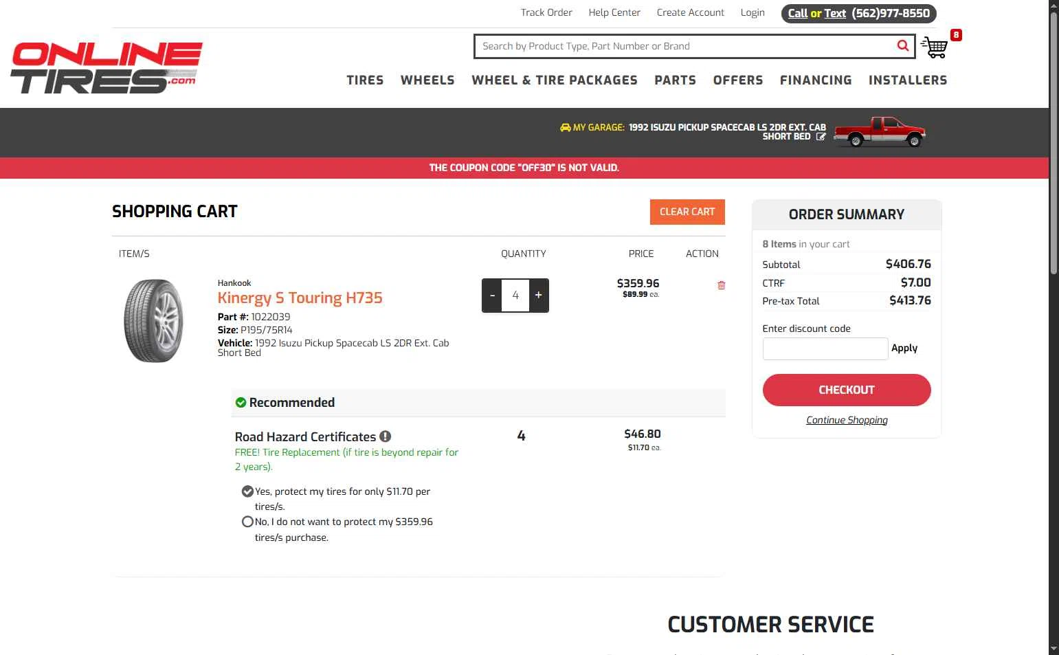Screen dimensions: 1059x655
Task: Click the quantity field showing 4
Action: click(x=515, y=296)
